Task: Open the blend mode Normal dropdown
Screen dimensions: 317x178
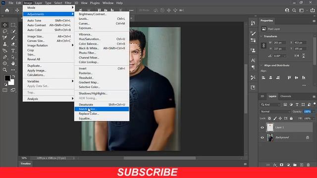Action: coord(275,112)
